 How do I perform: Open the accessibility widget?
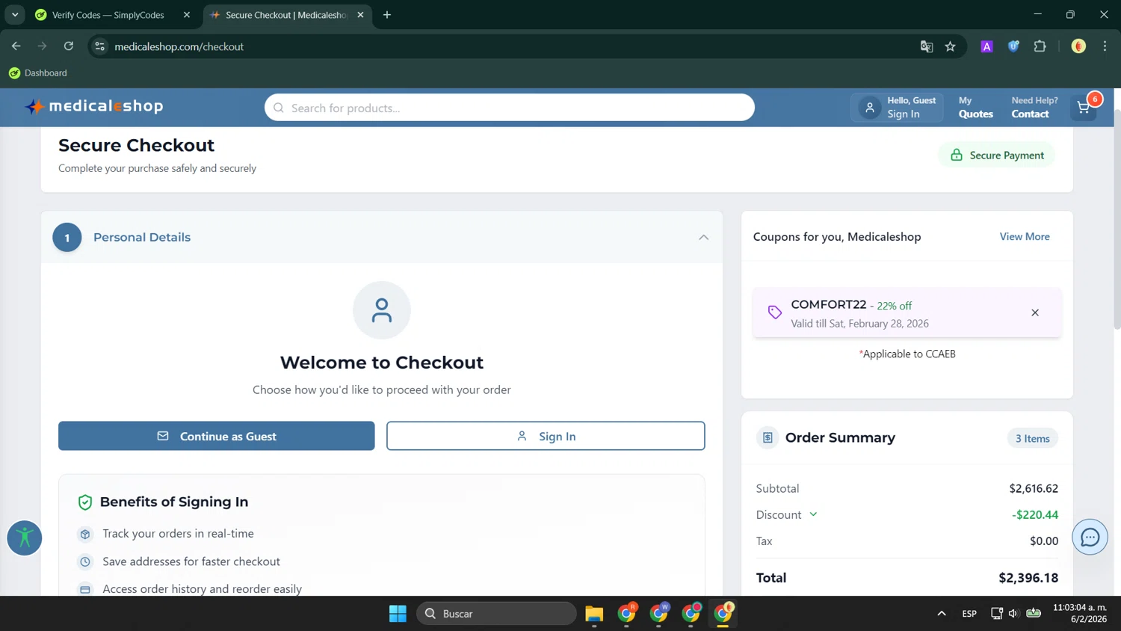tap(25, 538)
